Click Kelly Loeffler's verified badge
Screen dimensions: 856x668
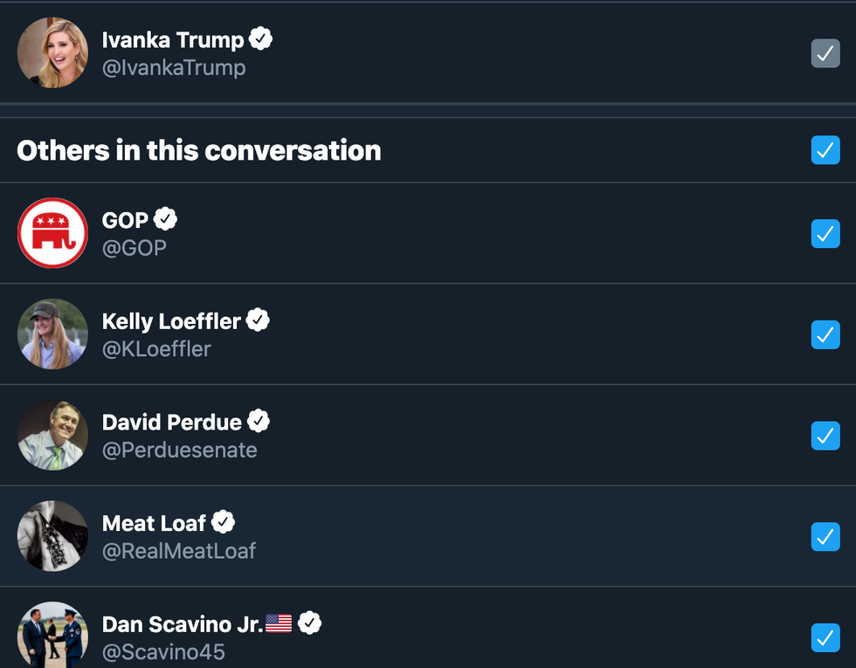coord(258,320)
